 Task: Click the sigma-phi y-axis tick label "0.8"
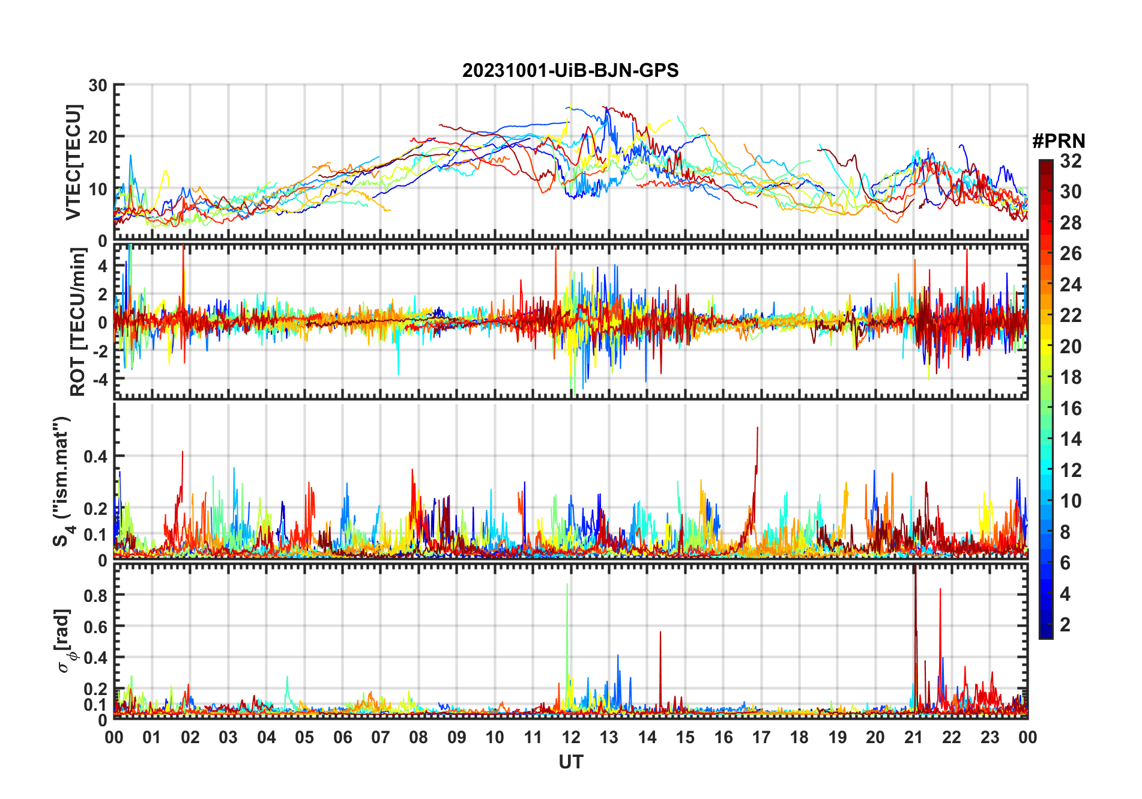pyautogui.click(x=95, y=595)
